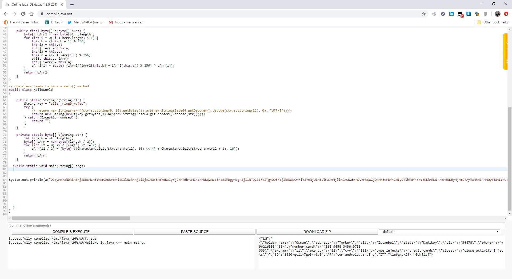Open the grey globe extension icon
The image size is (512, 279).
tap(434, 14)
